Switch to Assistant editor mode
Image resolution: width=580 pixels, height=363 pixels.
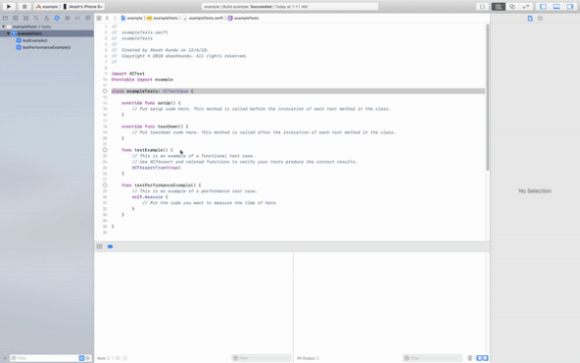click(512, 7)
